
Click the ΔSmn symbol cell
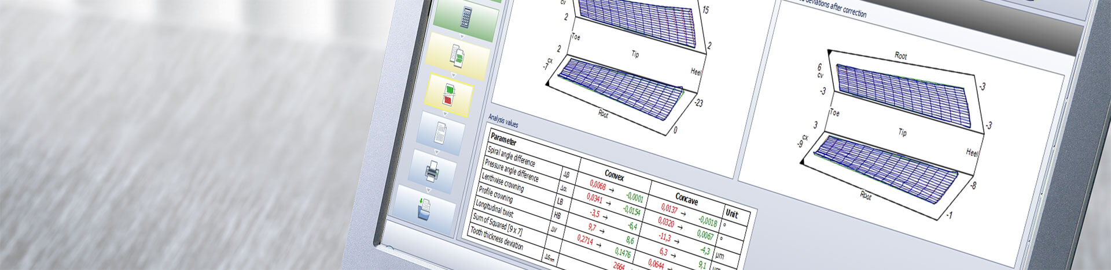(x=550, y=257)
